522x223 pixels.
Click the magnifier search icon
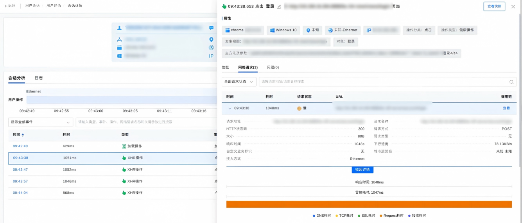pos(511,82)
